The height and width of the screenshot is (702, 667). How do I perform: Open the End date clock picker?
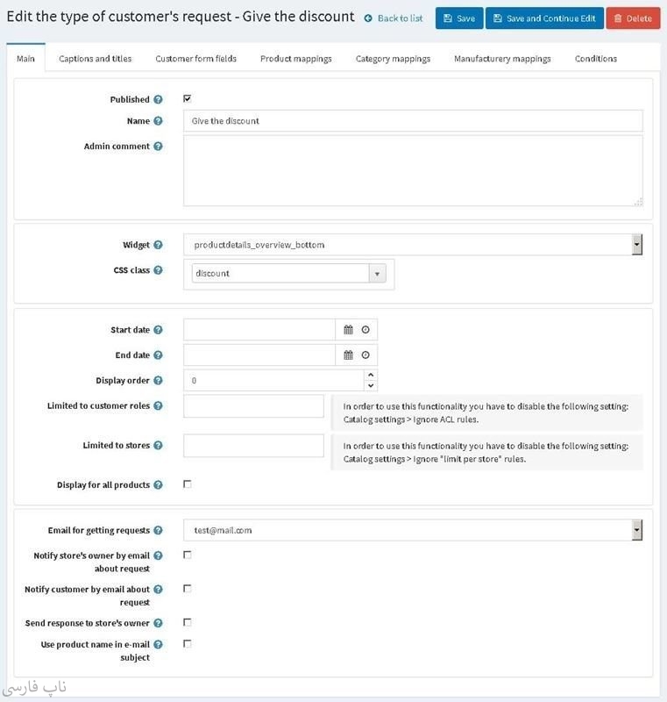(x=365, y=355)
